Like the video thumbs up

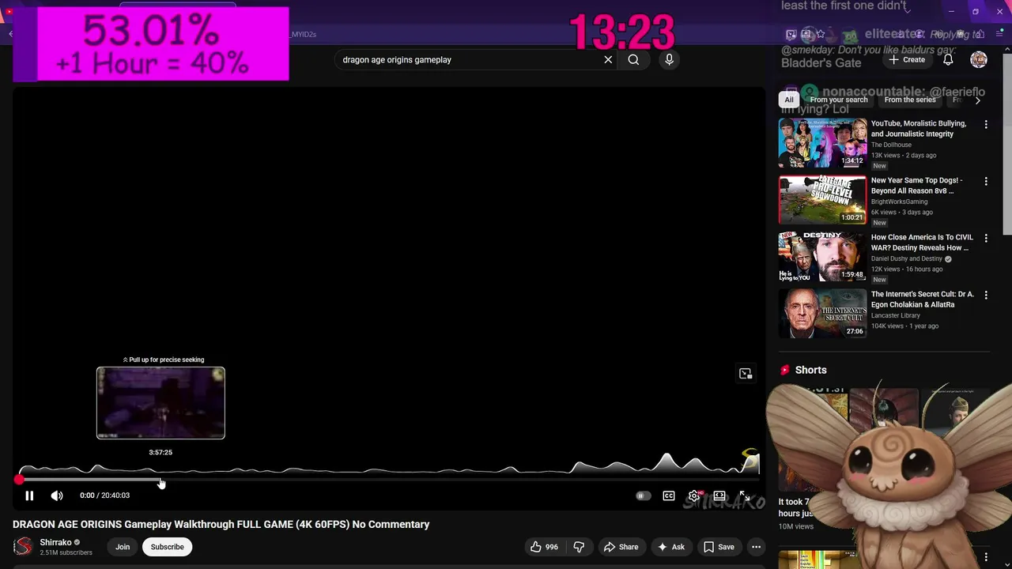(x=545, y=547)
